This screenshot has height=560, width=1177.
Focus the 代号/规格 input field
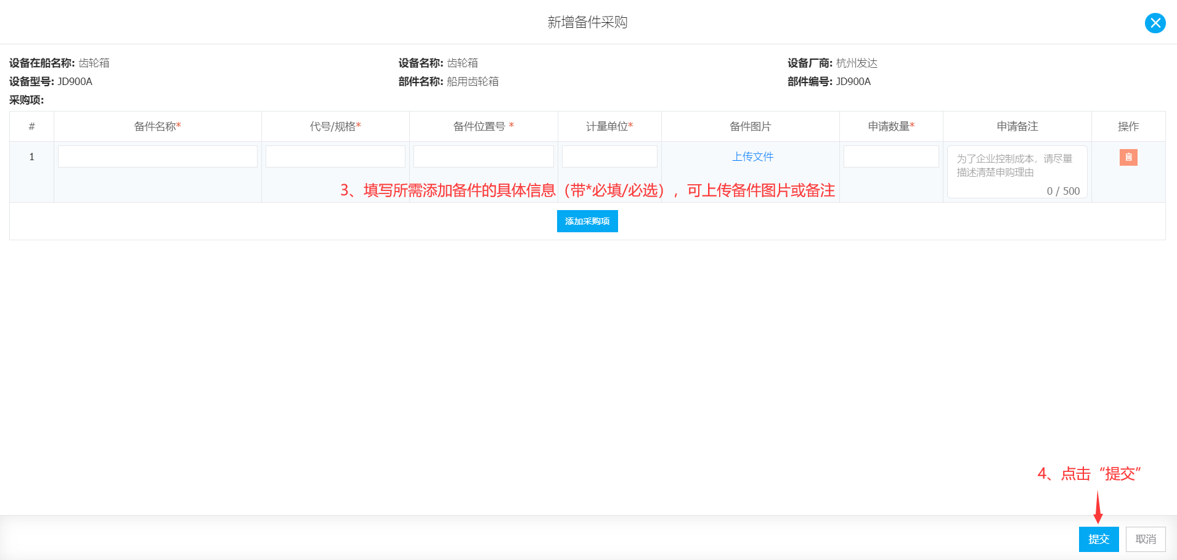pyautogui.click(x=335, y=156)
